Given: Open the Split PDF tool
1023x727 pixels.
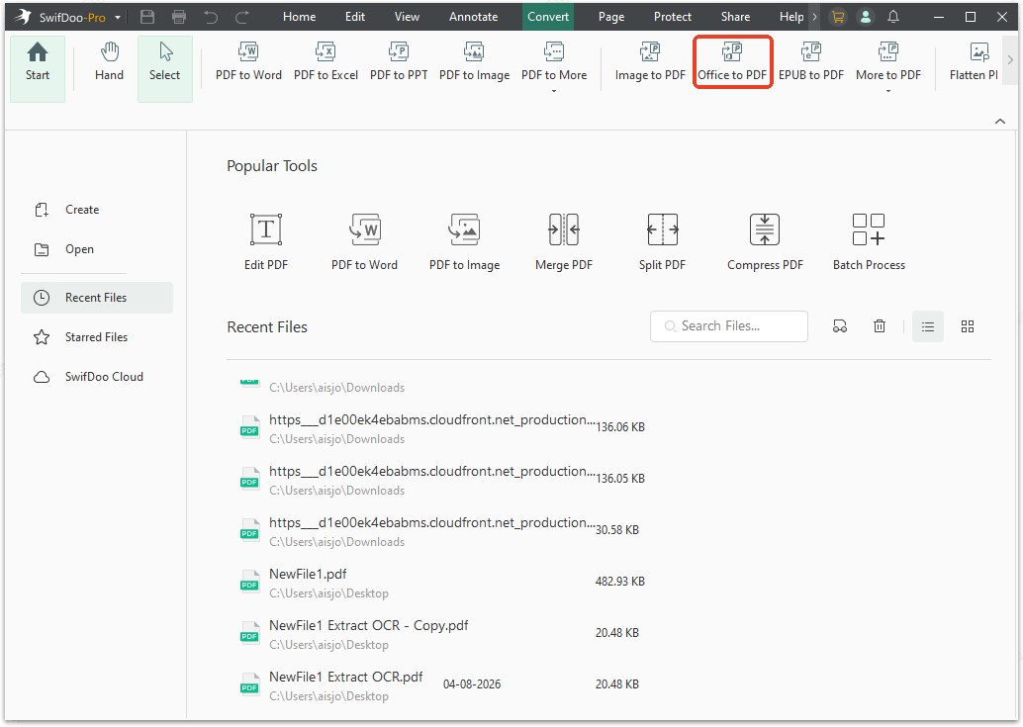Looking at the screenshot, I should [662, 240].
